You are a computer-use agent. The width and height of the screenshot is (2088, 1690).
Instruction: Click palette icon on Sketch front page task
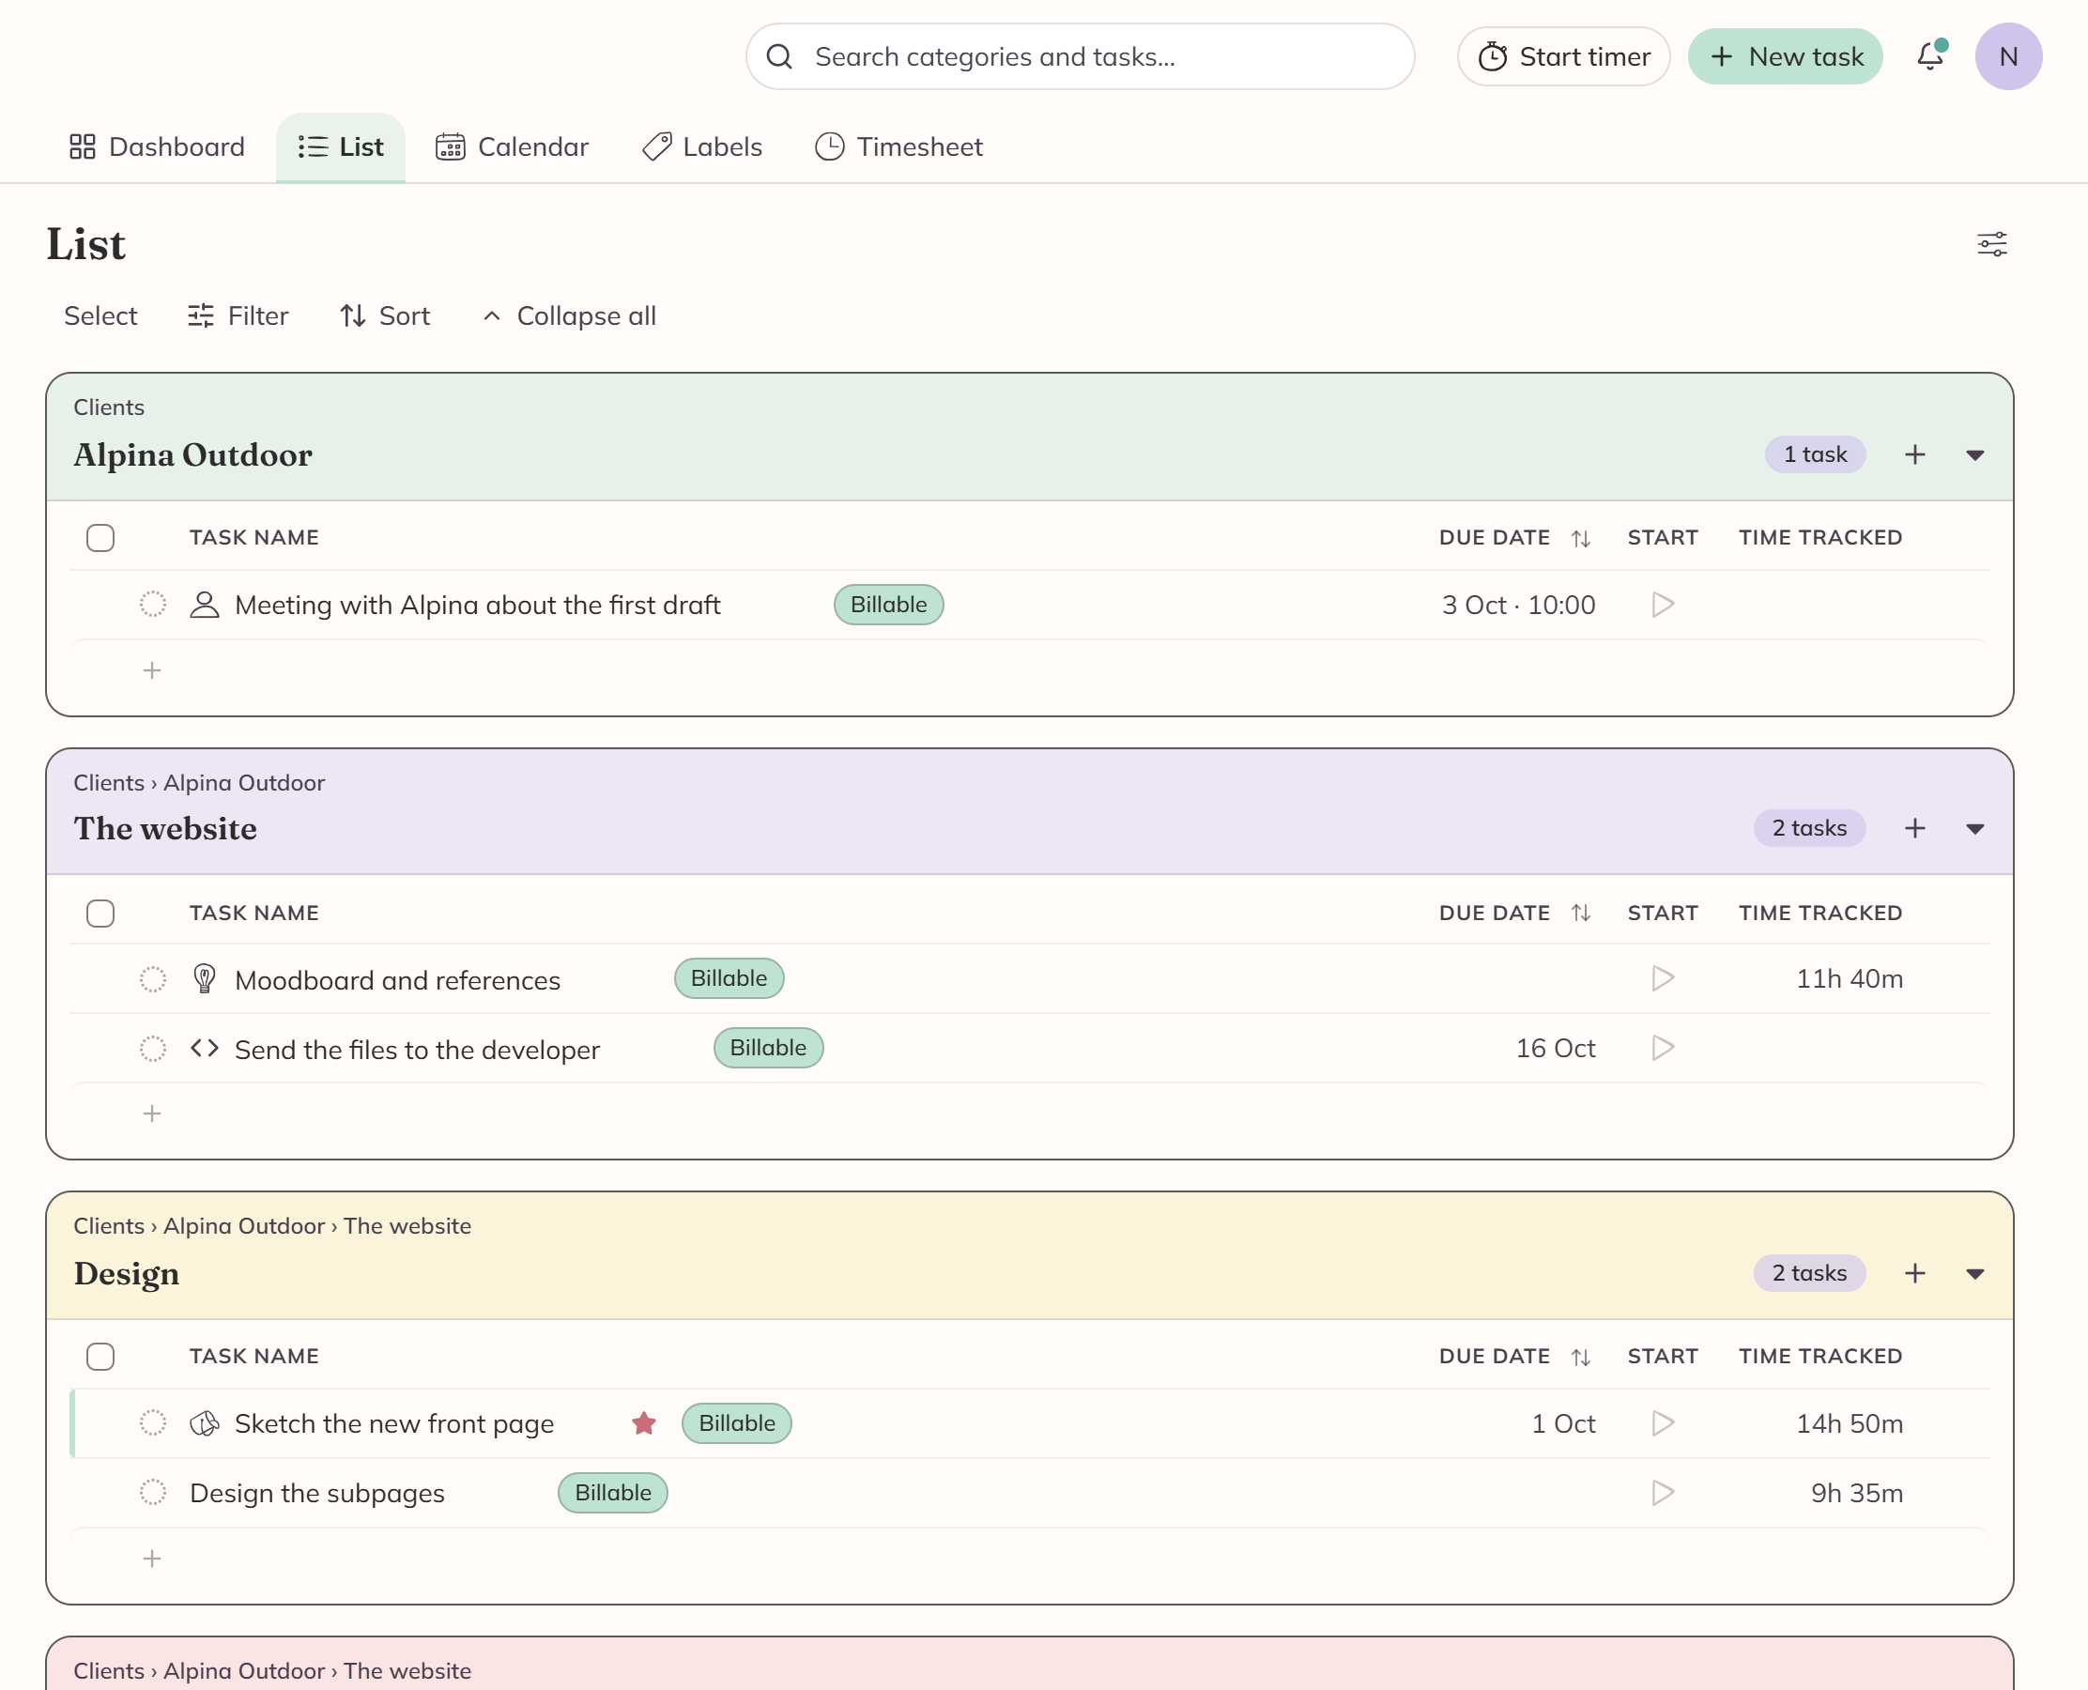(x=205, y=1423)
